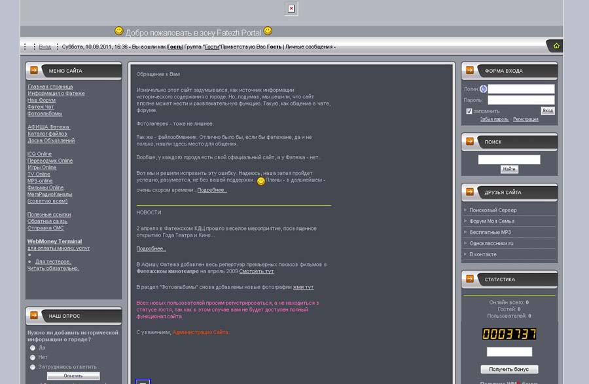
Task: Click the orange arrow icon beside ДРУЗЬЯ САЙТА
Action: (469, 192)
